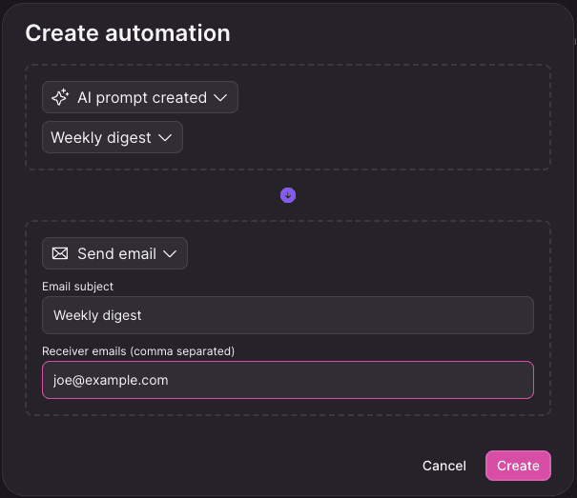Click the Email subject label

(x=77, y=287)
